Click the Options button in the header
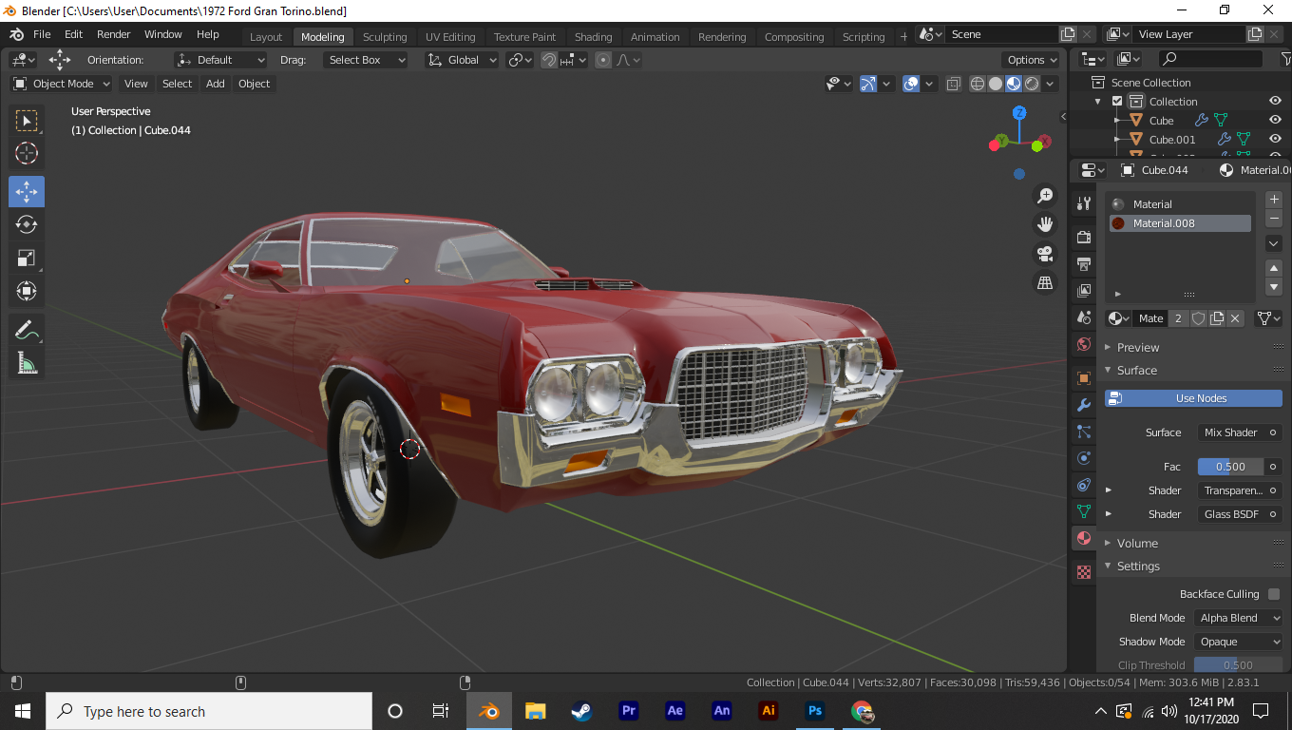Image resolution: width=1292 pixels, height=730 pixels. click(x=1030, y=60)
